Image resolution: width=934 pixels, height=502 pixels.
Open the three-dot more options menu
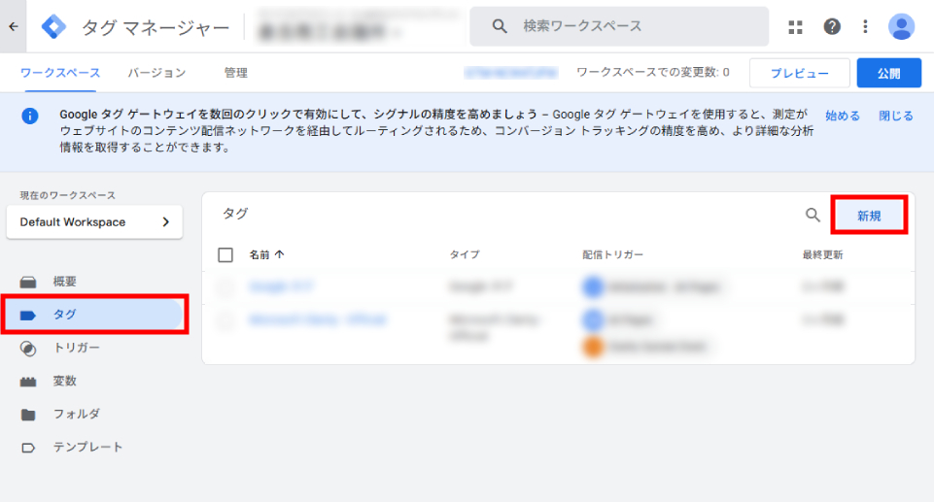pos(865,26)
